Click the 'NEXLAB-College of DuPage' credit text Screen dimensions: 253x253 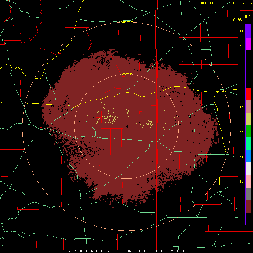(x=224, y=3)
